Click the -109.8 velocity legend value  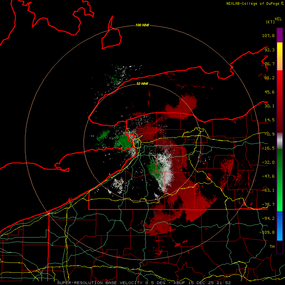point(267,232)
